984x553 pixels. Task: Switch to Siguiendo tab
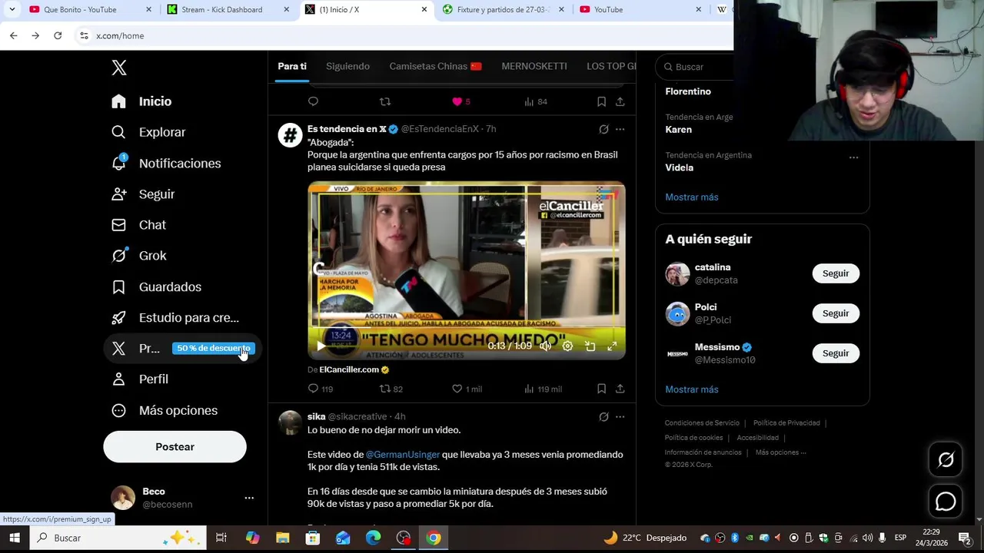click(x=347, y=66)
